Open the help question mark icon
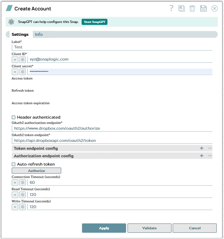Screen dimensions: 224x239 coord(171,8)
